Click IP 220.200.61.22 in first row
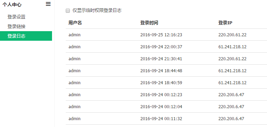 (232, 35)
